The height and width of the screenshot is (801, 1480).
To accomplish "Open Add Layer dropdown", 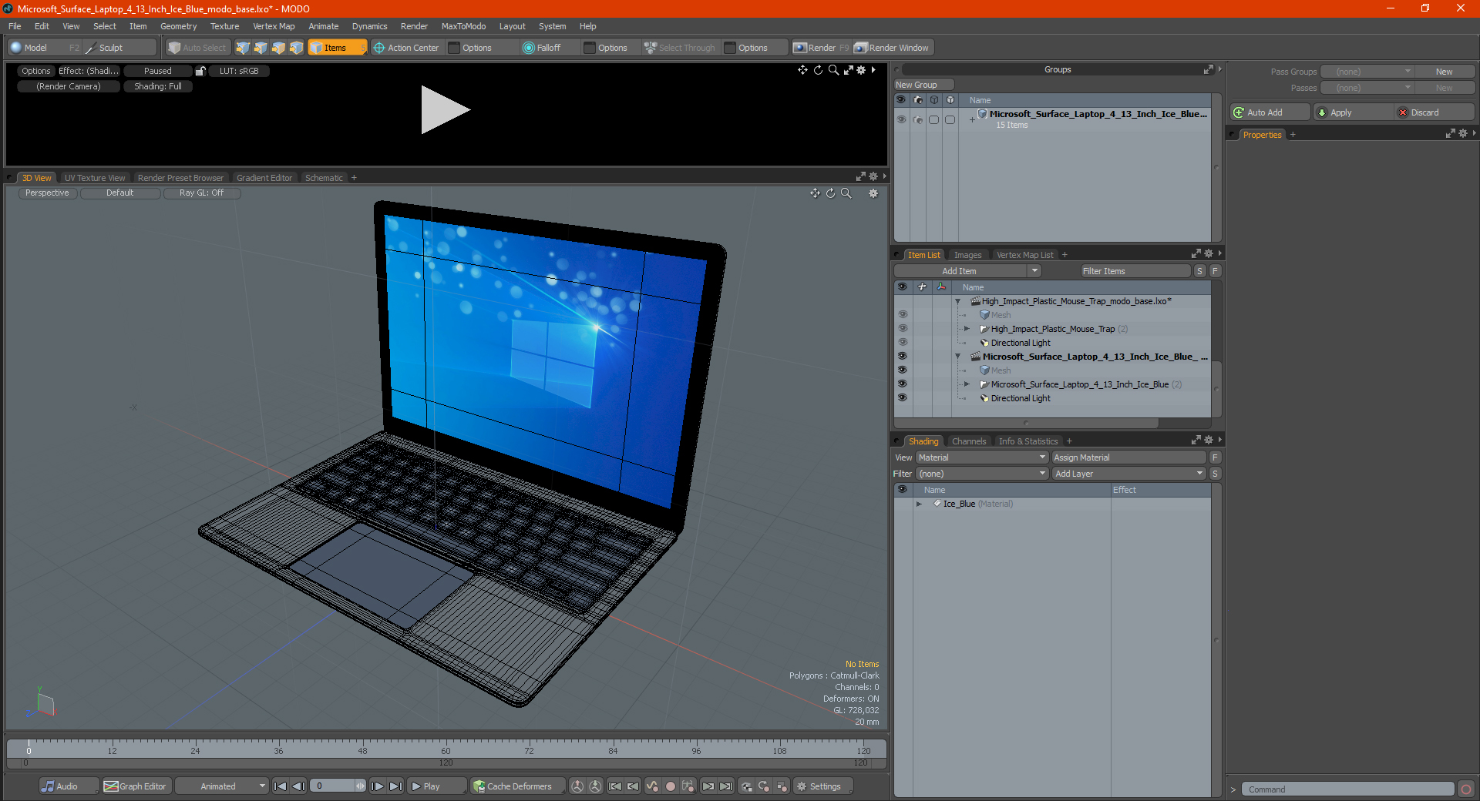I will pos(1128,474).
